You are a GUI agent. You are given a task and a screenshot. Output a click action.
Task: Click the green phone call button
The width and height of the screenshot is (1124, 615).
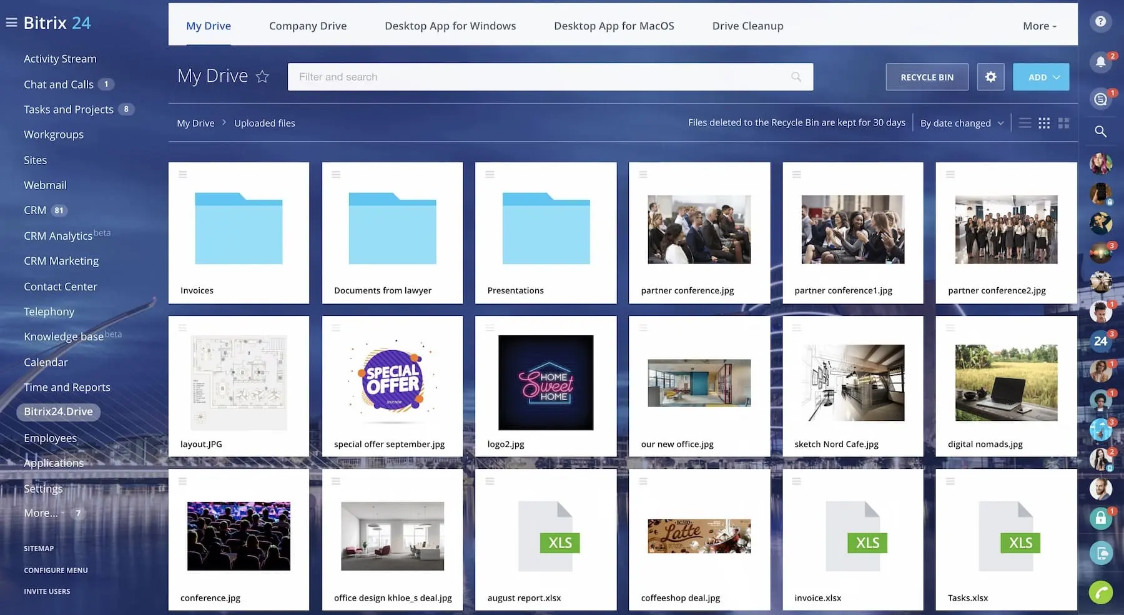tap(1100, 592)
